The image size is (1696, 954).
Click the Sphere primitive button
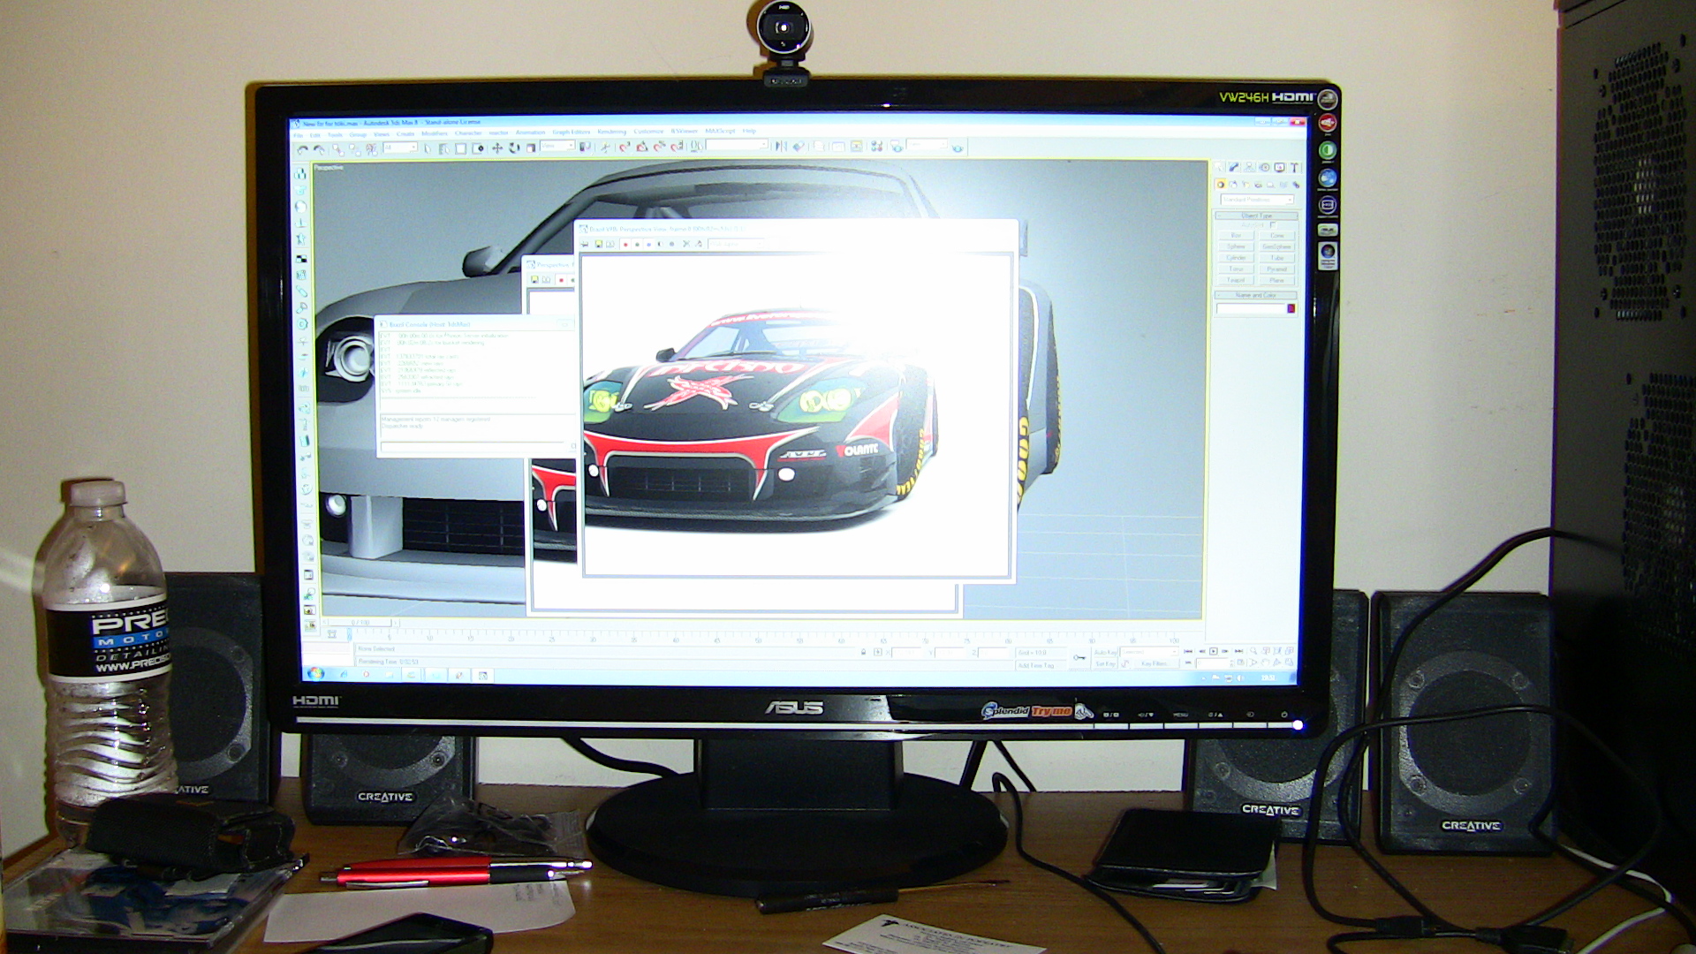1236,246
